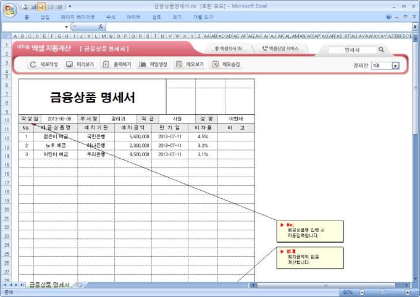Click the 새로작성 refresh icon
This screenshot has width=420, height=297.
(33, 65)
